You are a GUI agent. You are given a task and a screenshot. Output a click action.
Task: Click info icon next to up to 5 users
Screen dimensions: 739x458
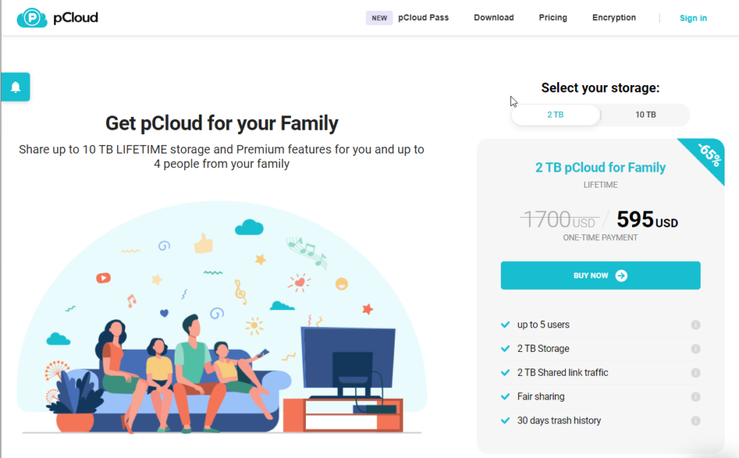click(696, 325)
